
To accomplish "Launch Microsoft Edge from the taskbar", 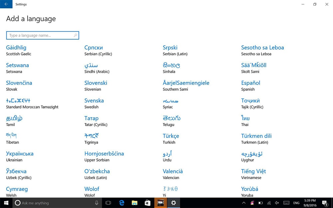I will click(x=122, y=203).
